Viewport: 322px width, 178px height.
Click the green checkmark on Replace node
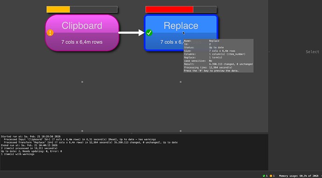[149, 33]
